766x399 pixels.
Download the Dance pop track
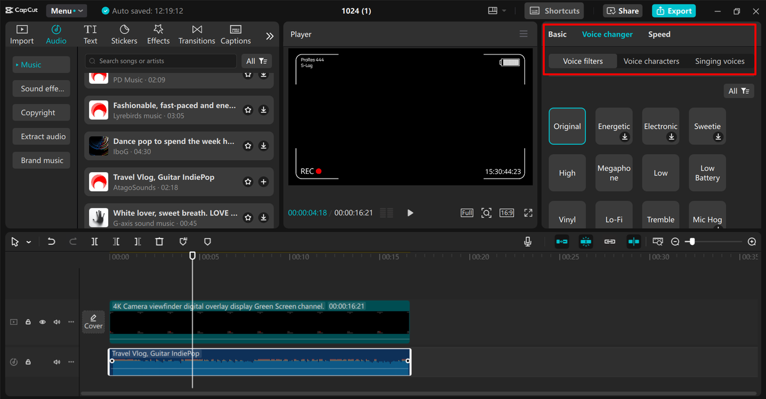263,146
